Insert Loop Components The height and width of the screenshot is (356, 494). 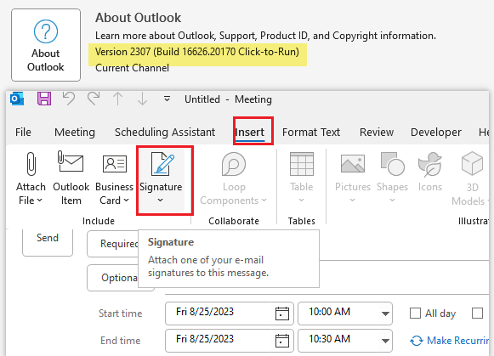(234, 178)
